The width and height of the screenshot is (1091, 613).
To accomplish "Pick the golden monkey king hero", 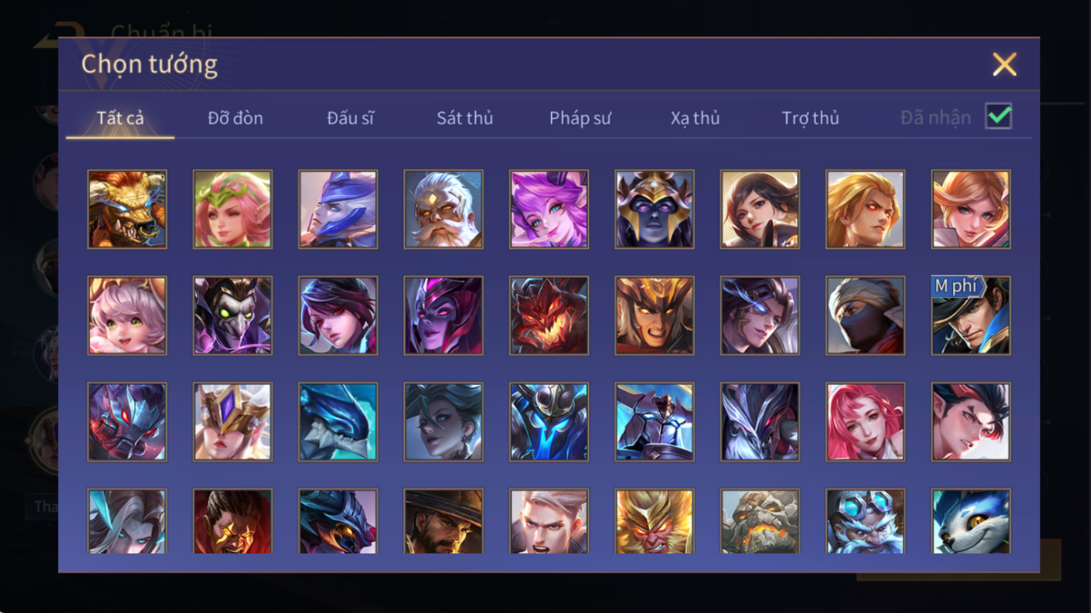I will (654, 521).
